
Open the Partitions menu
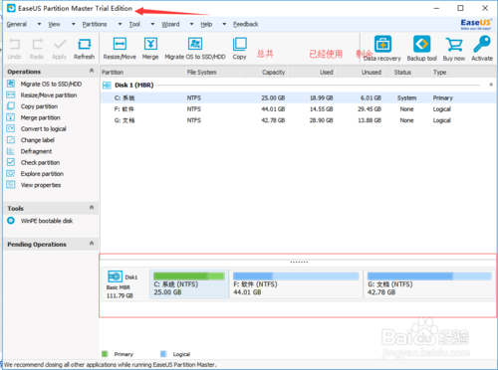point(95,24)
